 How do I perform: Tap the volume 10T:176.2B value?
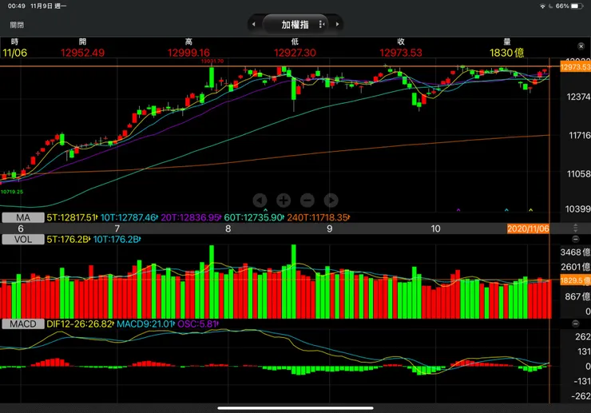click(x=117, y=240)
